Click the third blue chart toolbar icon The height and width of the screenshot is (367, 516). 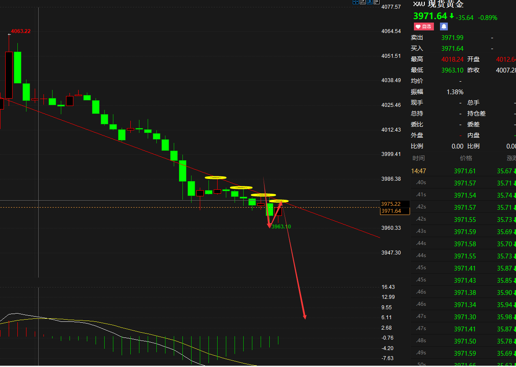[370, 2]
